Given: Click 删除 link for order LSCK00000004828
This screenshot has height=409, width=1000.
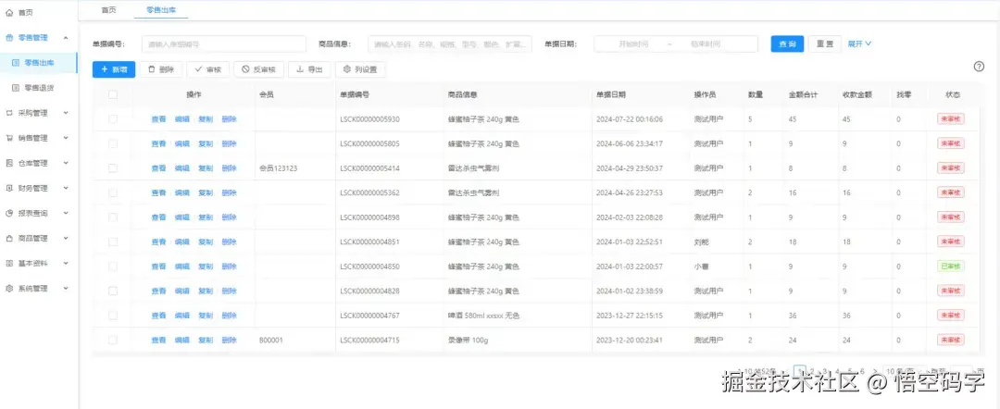Looking at the screenshot, I should pos(229,291).
